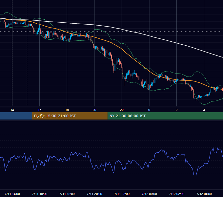The image size is (223, 197).
Task: Click the hour label 0 on time axis
Action: 149,110
